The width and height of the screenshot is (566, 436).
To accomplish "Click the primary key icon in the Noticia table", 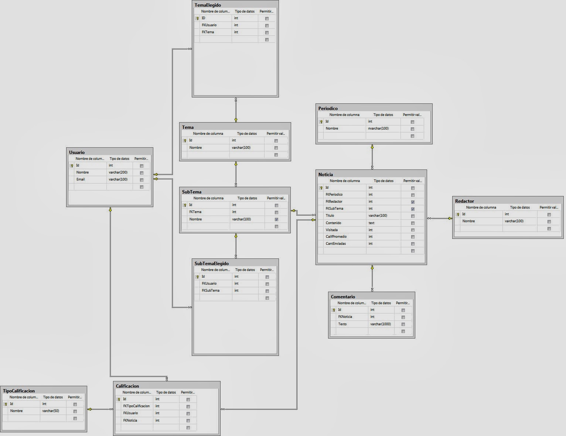I will tap(321, 188).
